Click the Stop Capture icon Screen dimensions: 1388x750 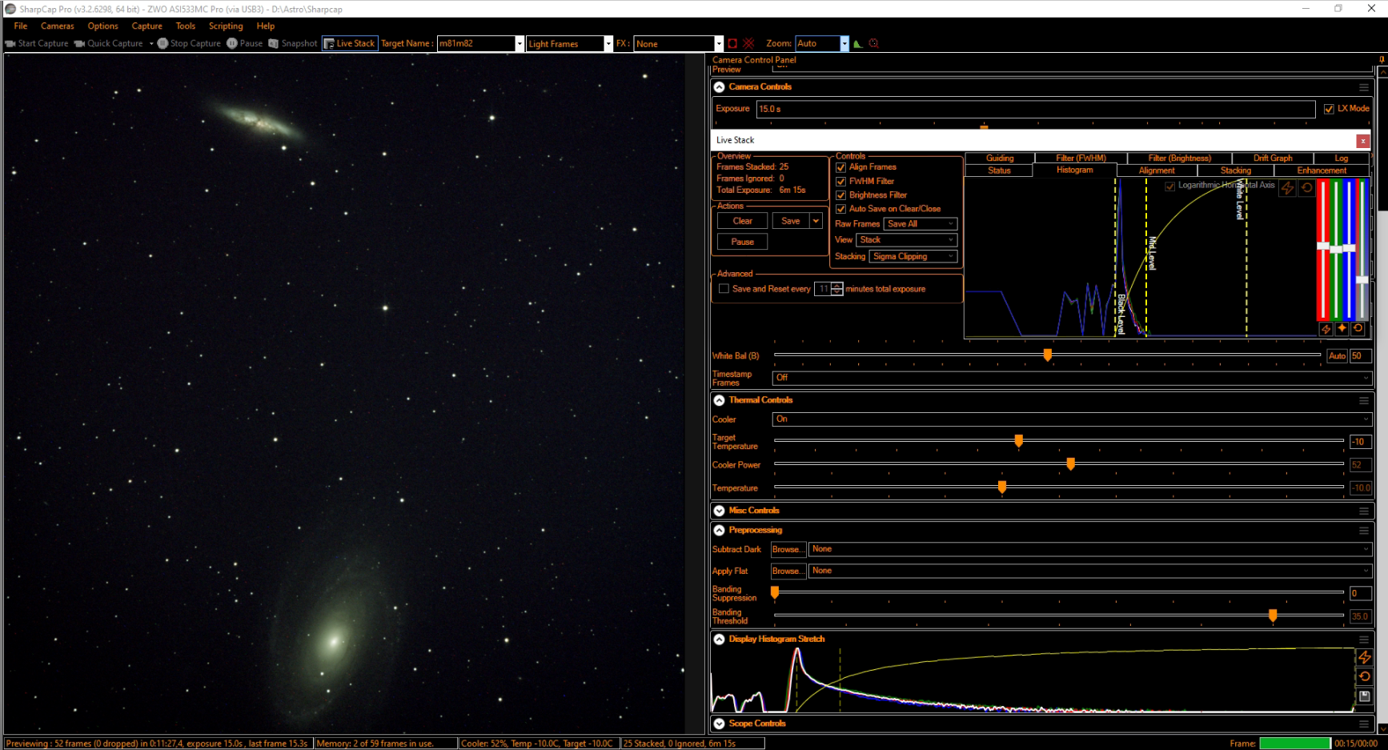coord(162,43)
